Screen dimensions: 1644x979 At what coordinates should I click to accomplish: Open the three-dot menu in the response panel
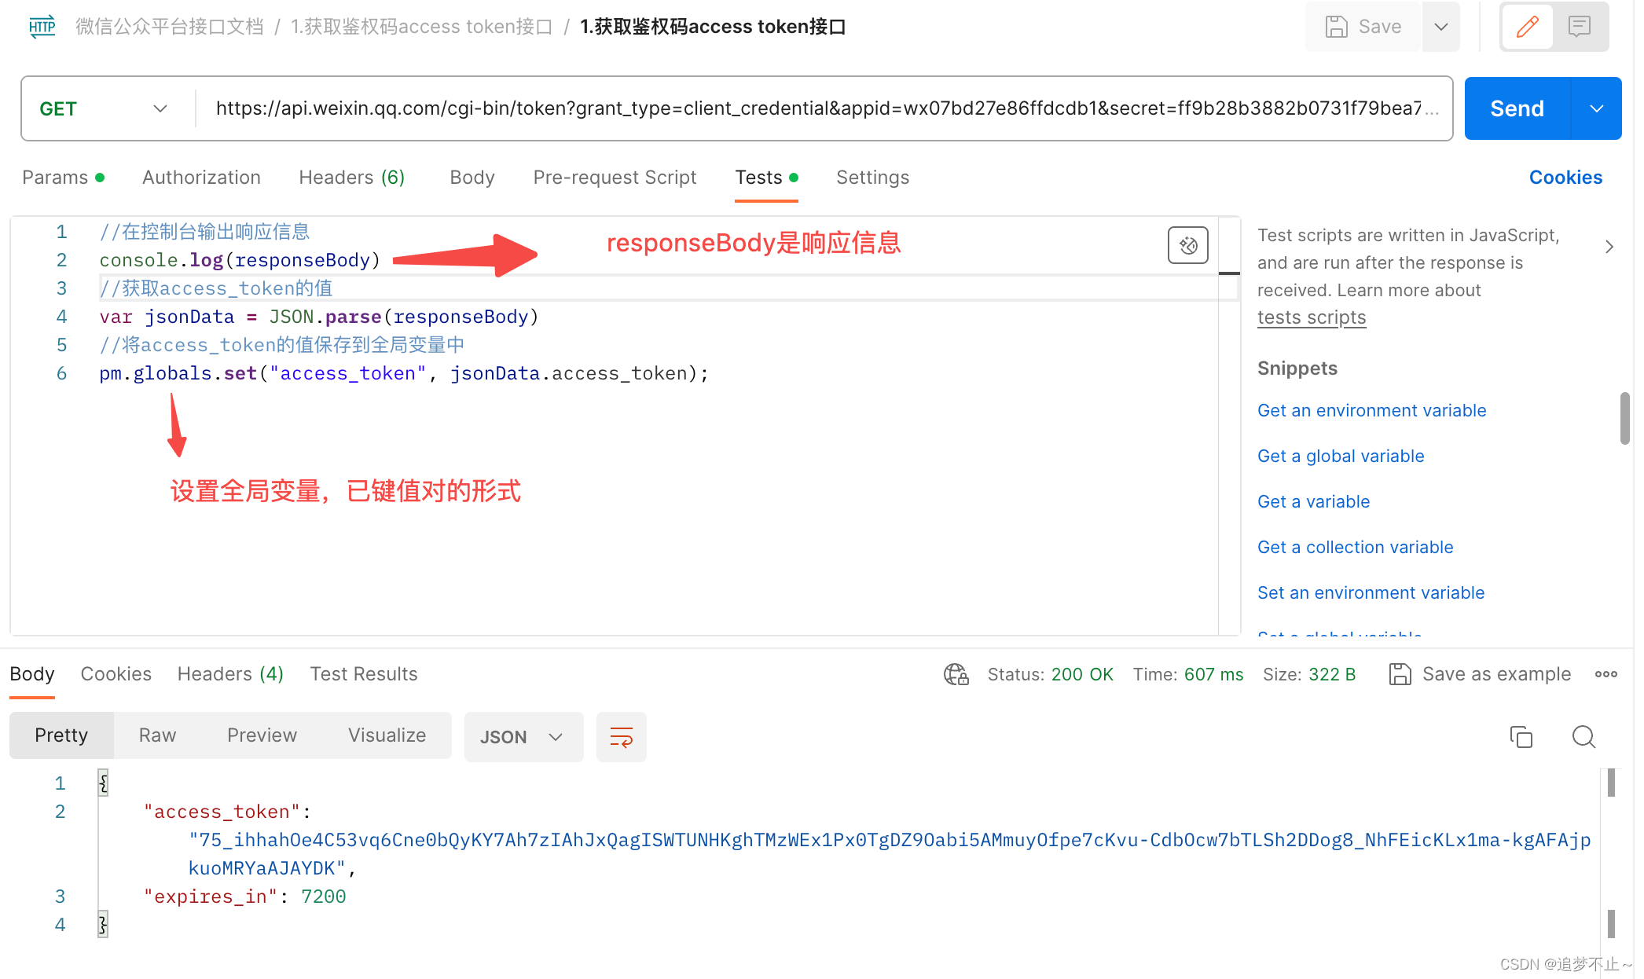(x=1606, y=674)
